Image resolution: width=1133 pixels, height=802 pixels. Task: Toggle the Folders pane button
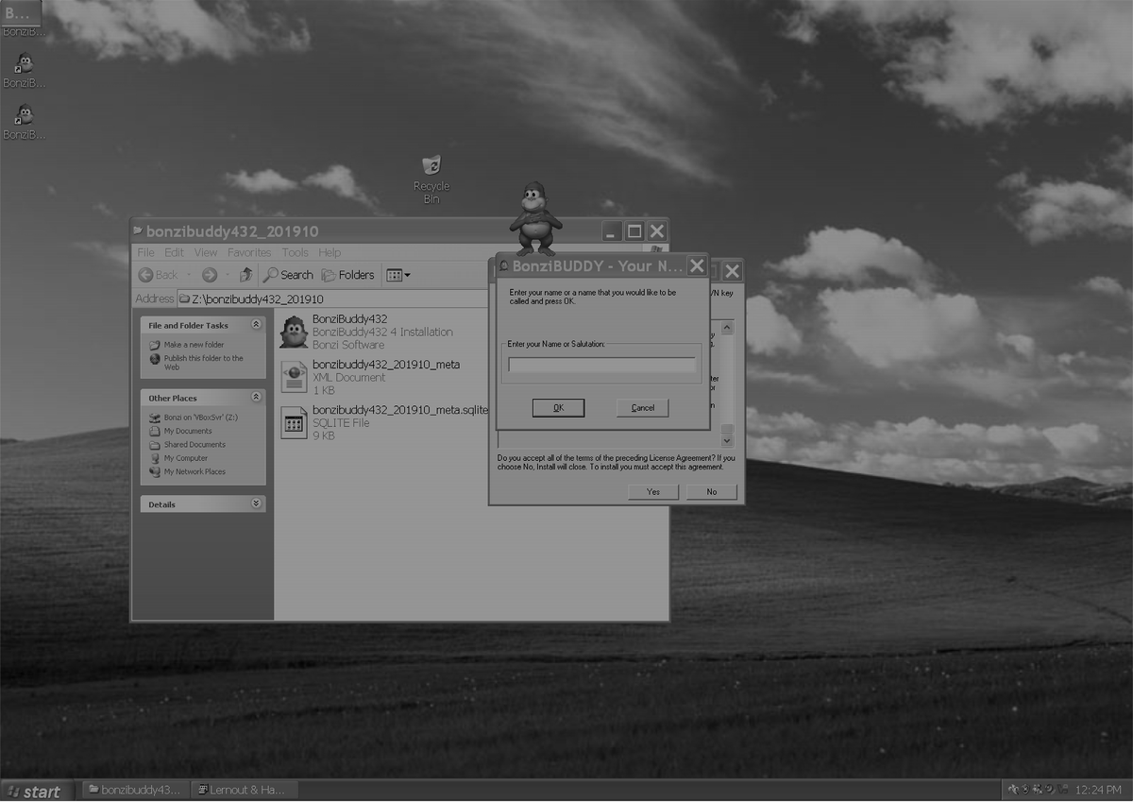pos(347,275)
